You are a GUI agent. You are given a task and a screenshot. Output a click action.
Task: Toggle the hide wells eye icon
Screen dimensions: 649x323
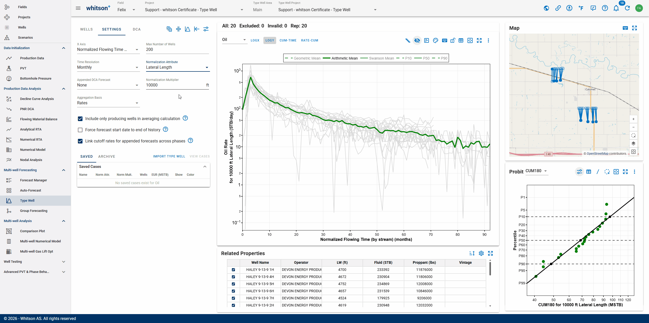click(417, 40)
